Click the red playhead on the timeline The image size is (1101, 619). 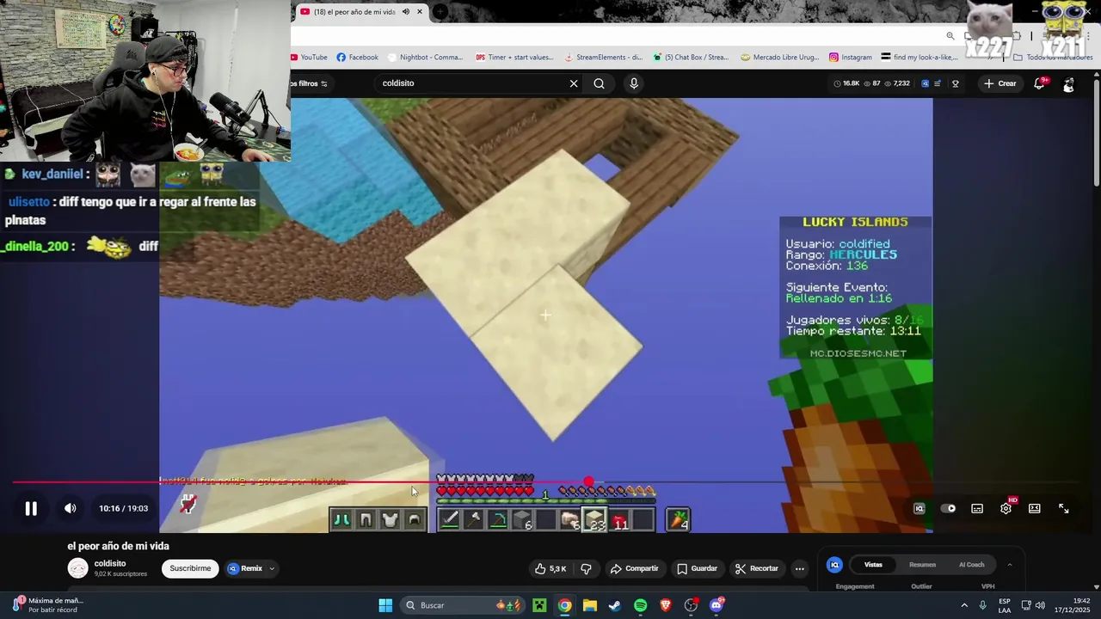point(588,482)
